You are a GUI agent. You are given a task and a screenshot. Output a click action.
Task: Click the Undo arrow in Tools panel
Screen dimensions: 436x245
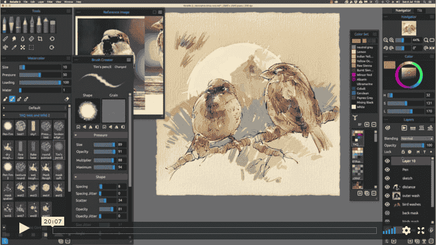(51, 39)
